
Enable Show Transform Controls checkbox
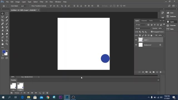30,6
